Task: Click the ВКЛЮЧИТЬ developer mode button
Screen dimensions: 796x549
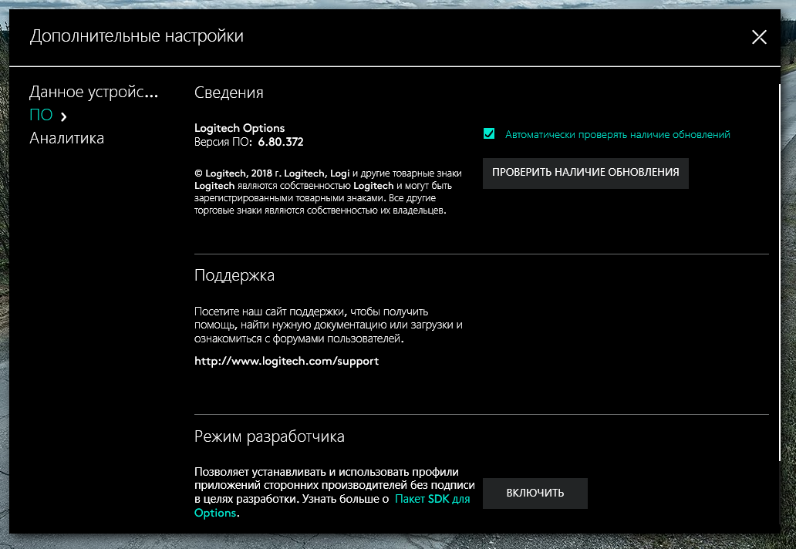Action: [535, 493]
